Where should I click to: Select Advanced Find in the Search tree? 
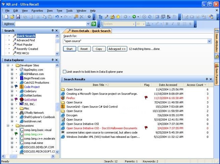(26, 40)
